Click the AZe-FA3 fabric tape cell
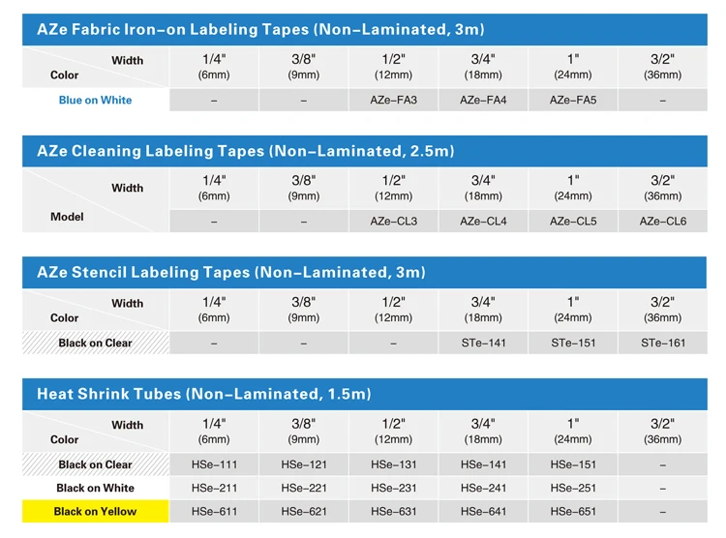The image size is (726, 538). point(393,100)
